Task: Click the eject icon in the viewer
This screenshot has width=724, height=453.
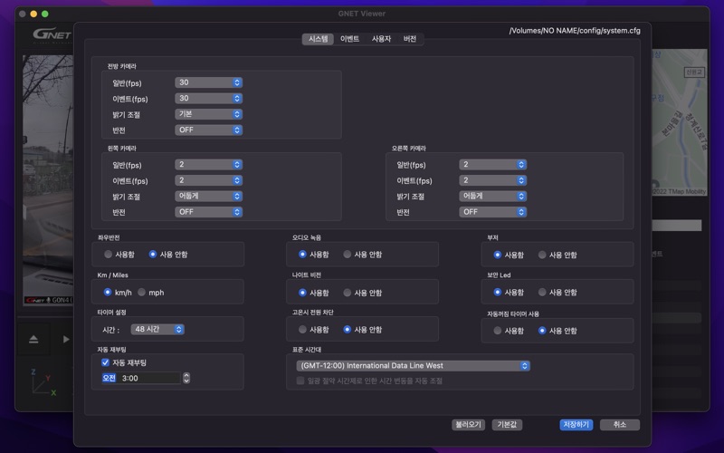Action: [x=33, y=340]
